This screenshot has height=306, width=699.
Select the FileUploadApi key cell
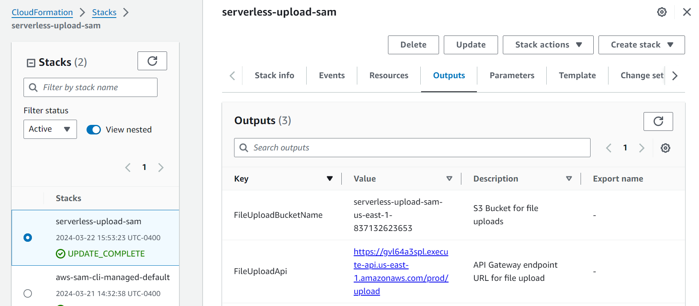tap(260, 271)
